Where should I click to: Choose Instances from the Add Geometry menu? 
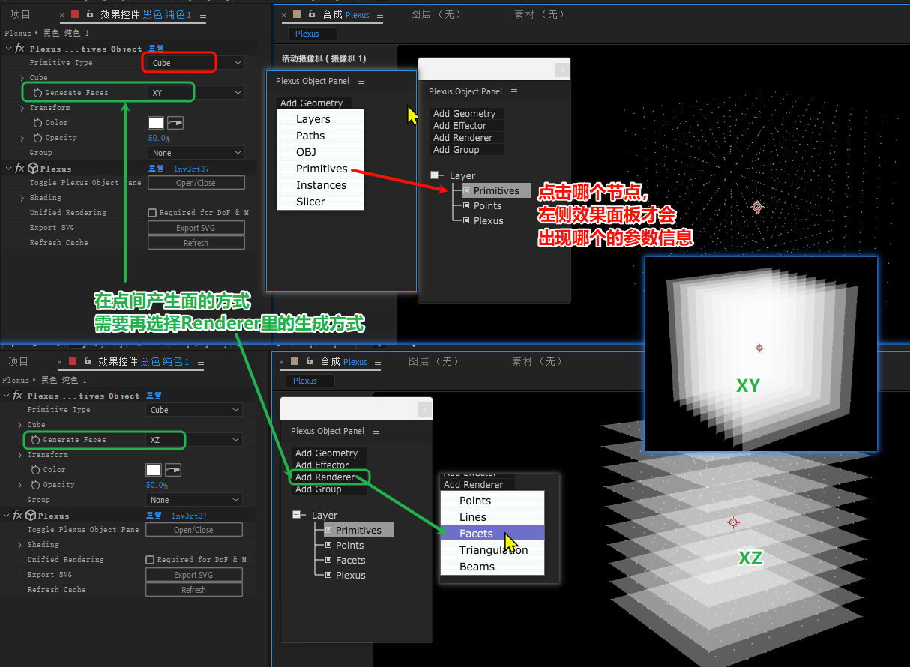[x=321, y=185]
